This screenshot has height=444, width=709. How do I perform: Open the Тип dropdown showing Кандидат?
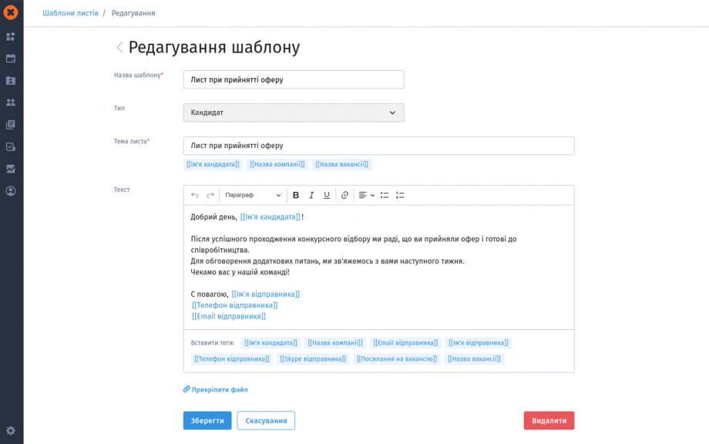click(293, 112)
